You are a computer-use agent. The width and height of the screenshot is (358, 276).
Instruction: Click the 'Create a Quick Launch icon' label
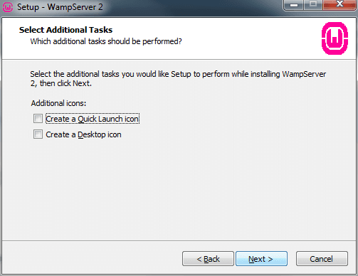tap(93, 119)
